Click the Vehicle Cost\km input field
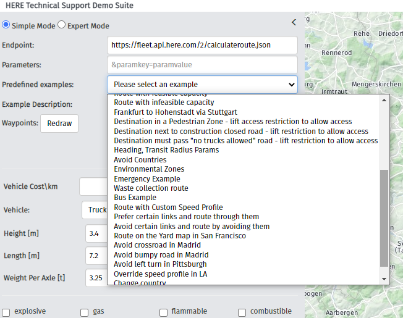The width and height of the screenshot is (403, 318). click(x=93, y=186)
